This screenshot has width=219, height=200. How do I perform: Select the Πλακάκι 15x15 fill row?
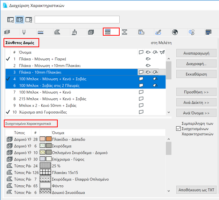point(85,172)
